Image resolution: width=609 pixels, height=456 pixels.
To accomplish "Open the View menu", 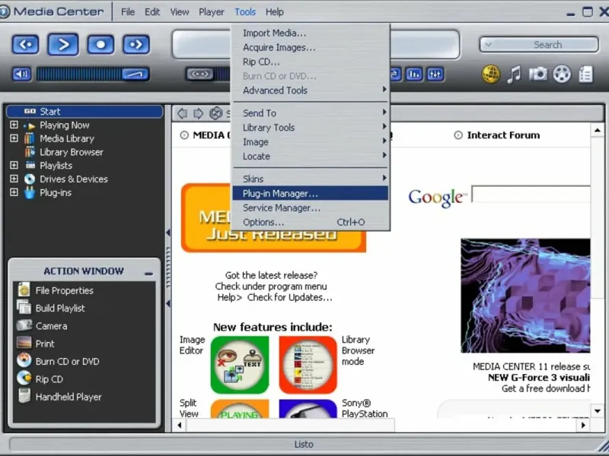I will [180, 12].
